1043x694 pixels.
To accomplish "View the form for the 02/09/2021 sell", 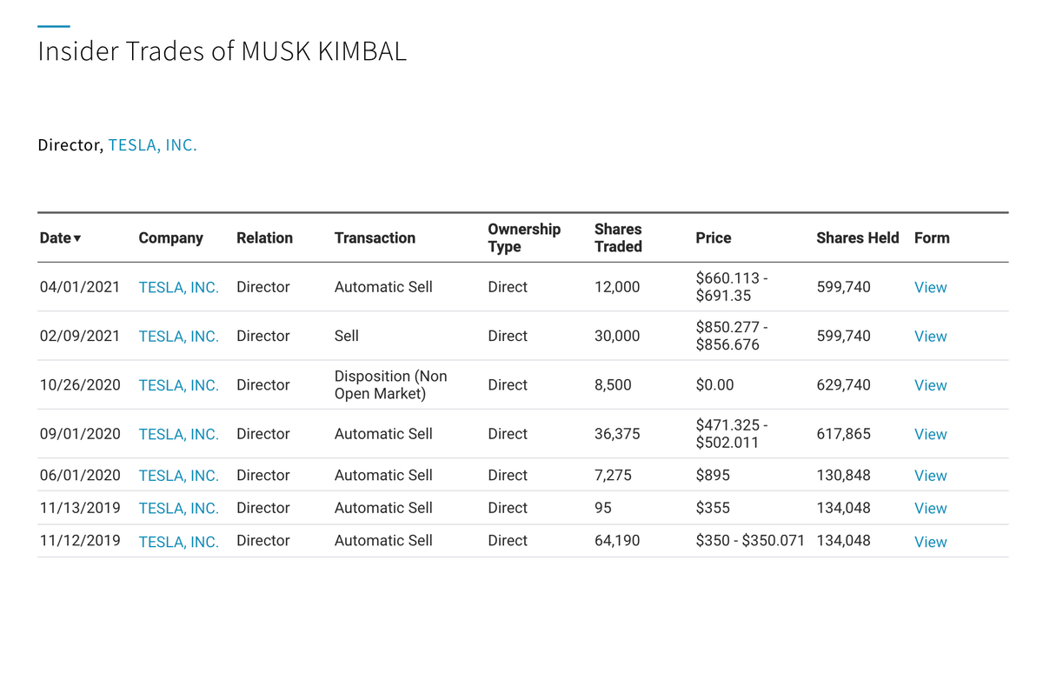I will (930, 337).
